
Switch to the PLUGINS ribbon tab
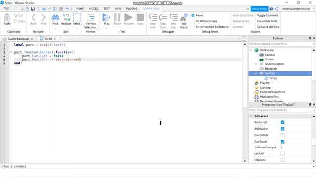tap(132, 9)
